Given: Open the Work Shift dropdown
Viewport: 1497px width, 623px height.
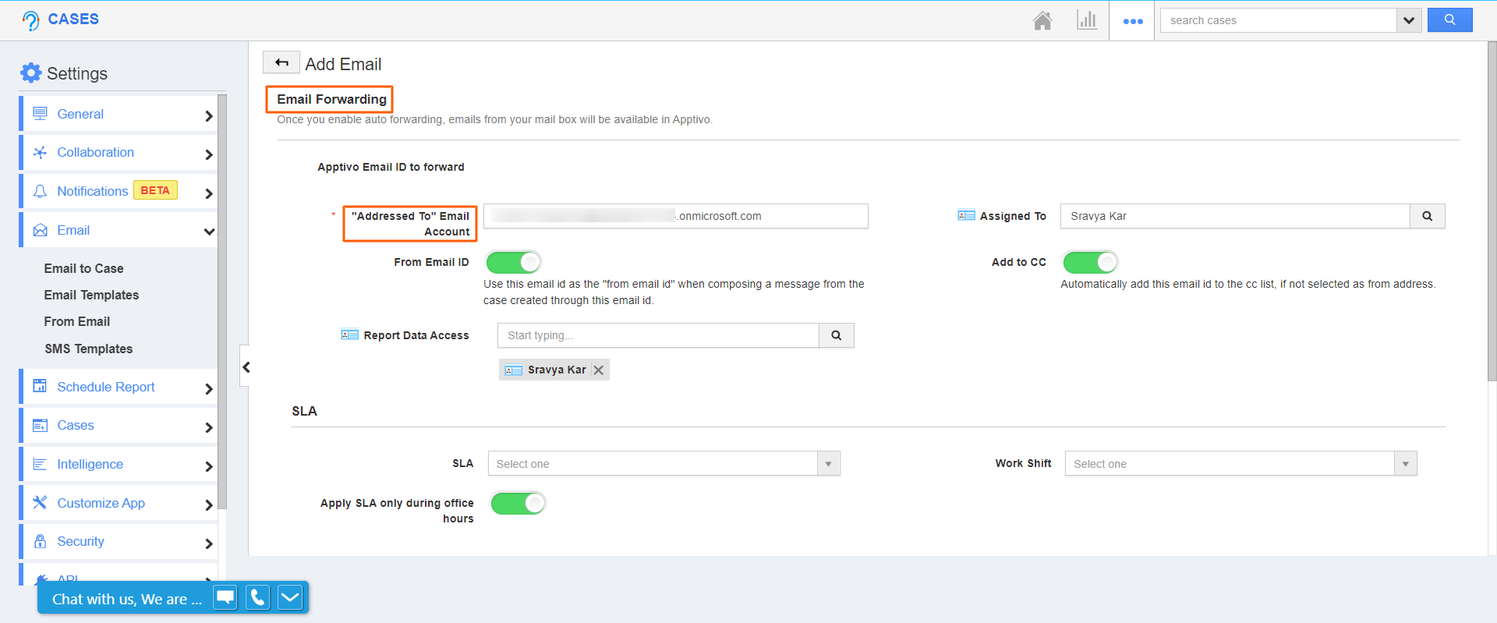Looking at the screenshot, I should [x=1240, y=464].
